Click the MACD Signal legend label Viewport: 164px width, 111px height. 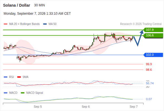tap(35, 93)
